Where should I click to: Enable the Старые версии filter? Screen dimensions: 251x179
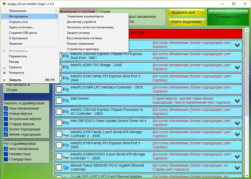click(x=6, y=124)
